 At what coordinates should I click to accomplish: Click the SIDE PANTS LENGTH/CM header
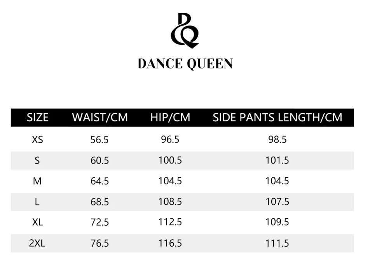click(x=277, y=117)
